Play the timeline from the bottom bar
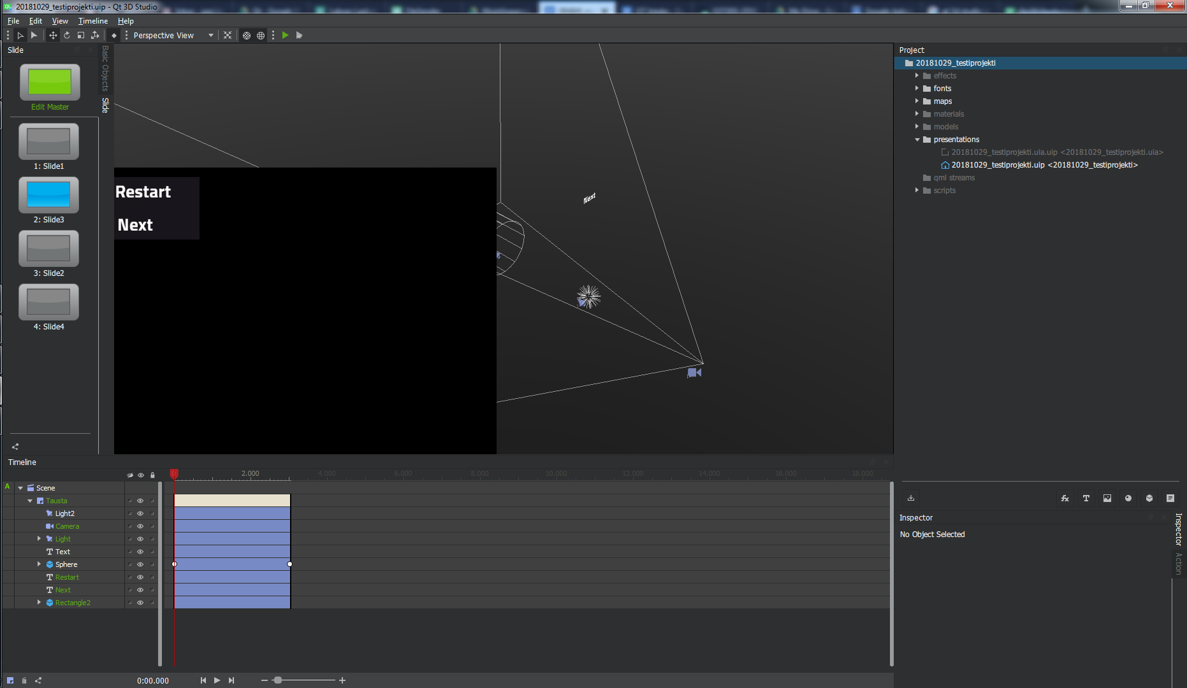 217,680
